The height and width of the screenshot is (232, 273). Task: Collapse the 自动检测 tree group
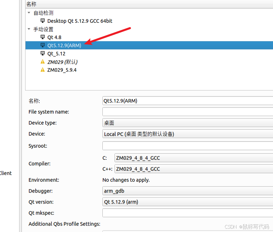coord(29,13)
